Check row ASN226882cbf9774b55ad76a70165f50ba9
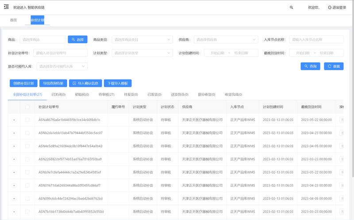Image resolution: width=354 pixels, height=220 pixels. click(x=27, y=159)
